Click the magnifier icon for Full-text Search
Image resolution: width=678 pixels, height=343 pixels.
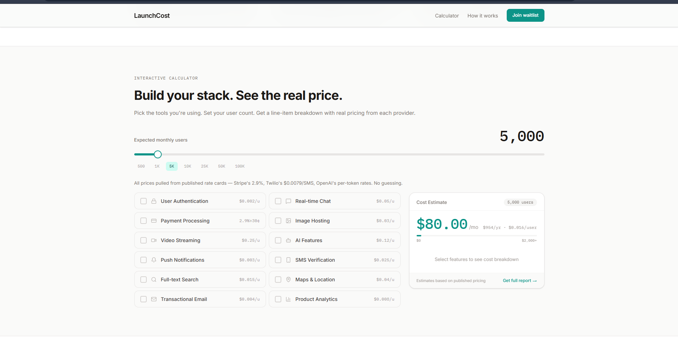click(x=154, y=280)
